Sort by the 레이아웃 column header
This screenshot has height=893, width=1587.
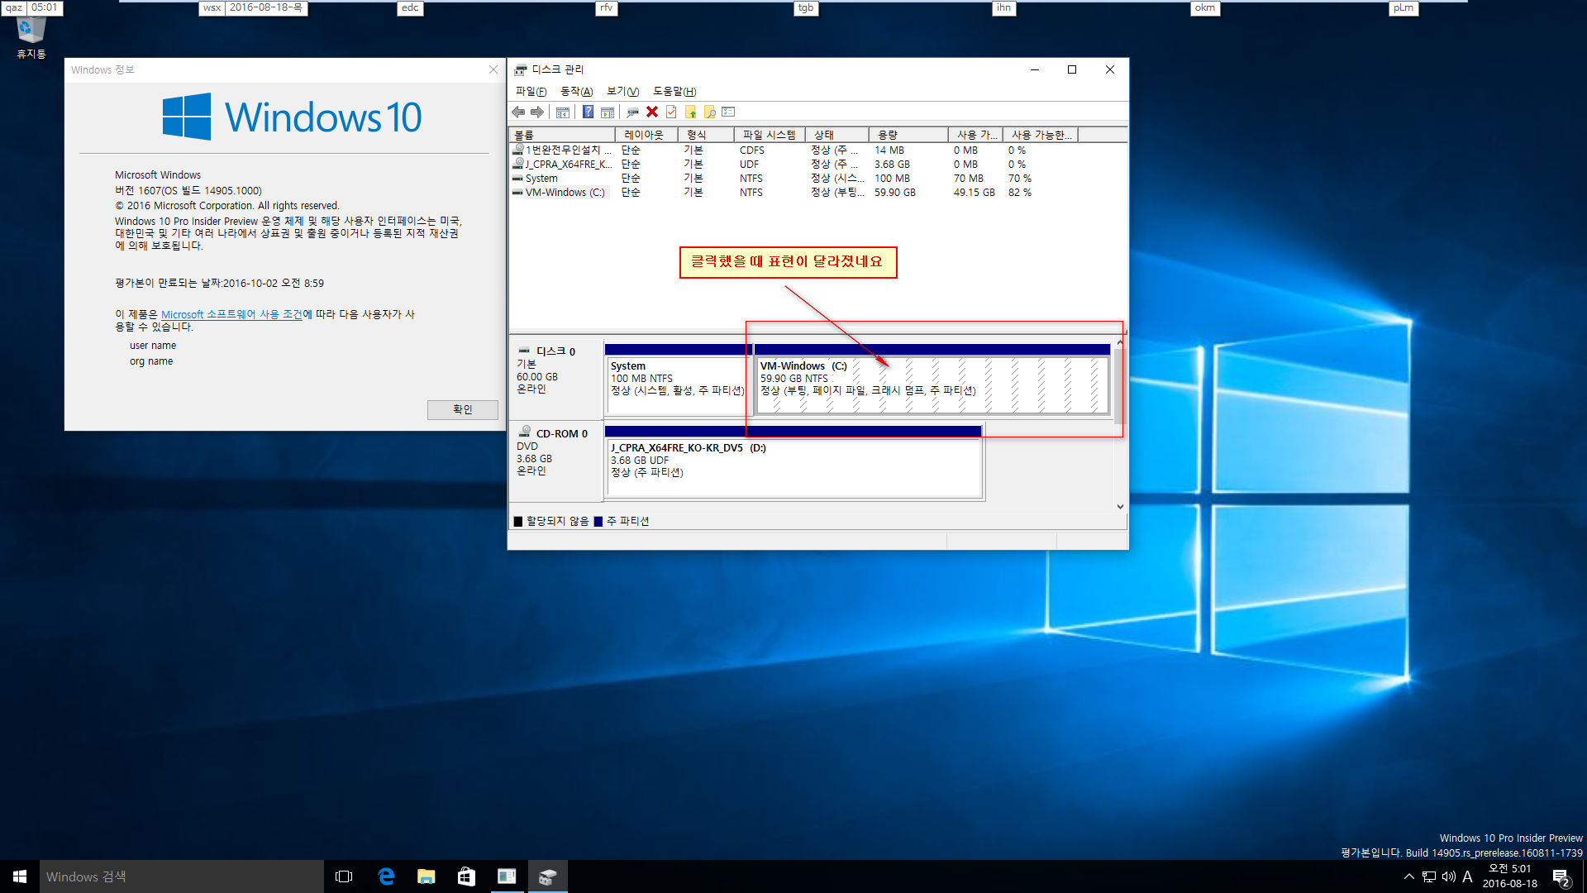click(646, 135)
